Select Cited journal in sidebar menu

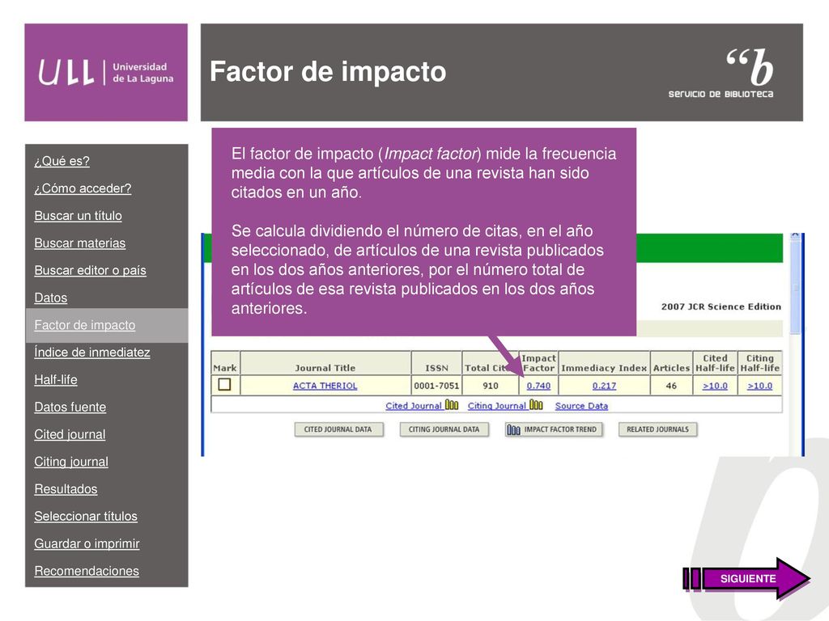point(70,434)
